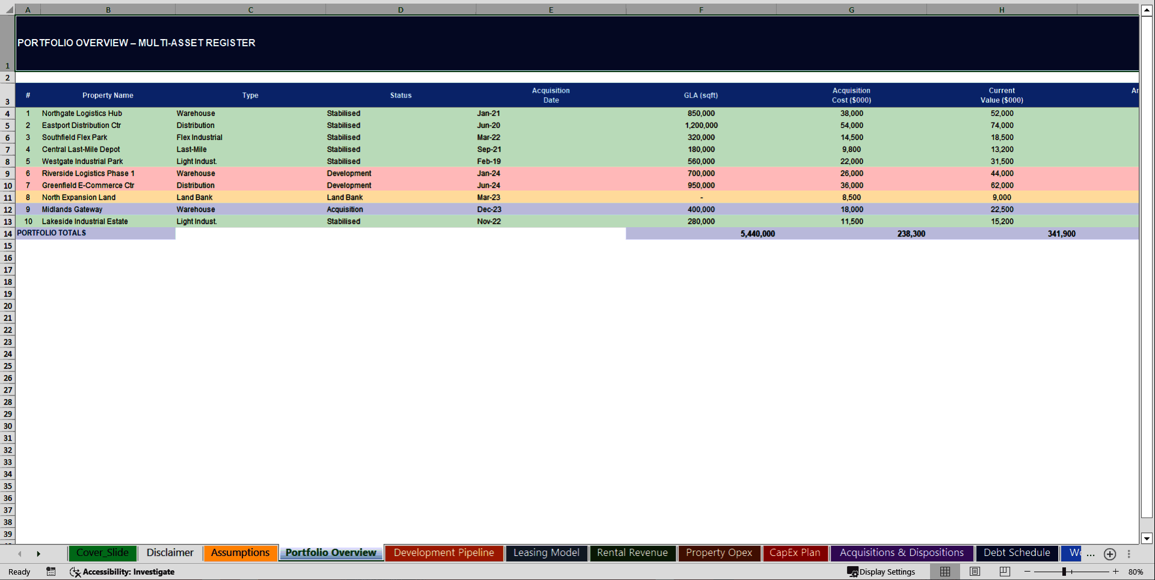Viewport: 1155px width, 580px height.
Task: Zoom out with the minus icon
Action: coord(1029,572)
